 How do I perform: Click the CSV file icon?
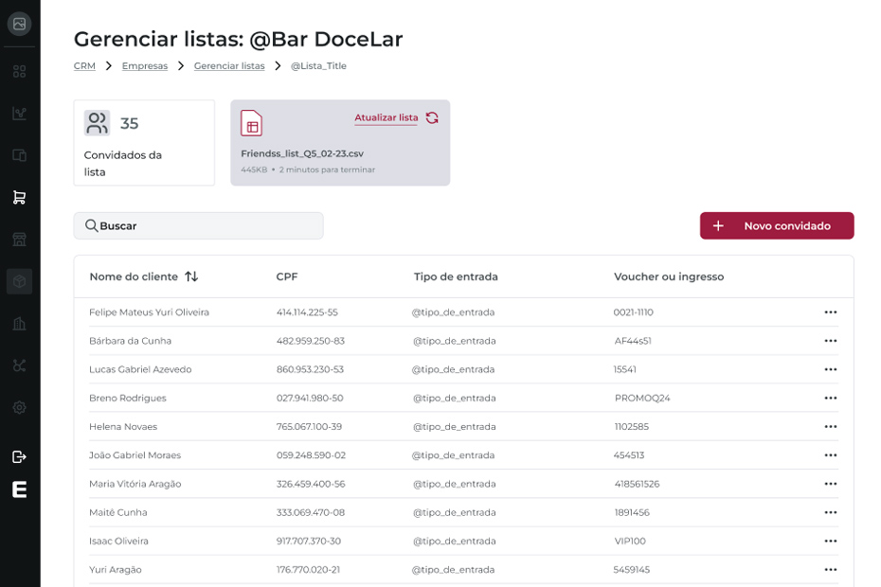[252, 123]
